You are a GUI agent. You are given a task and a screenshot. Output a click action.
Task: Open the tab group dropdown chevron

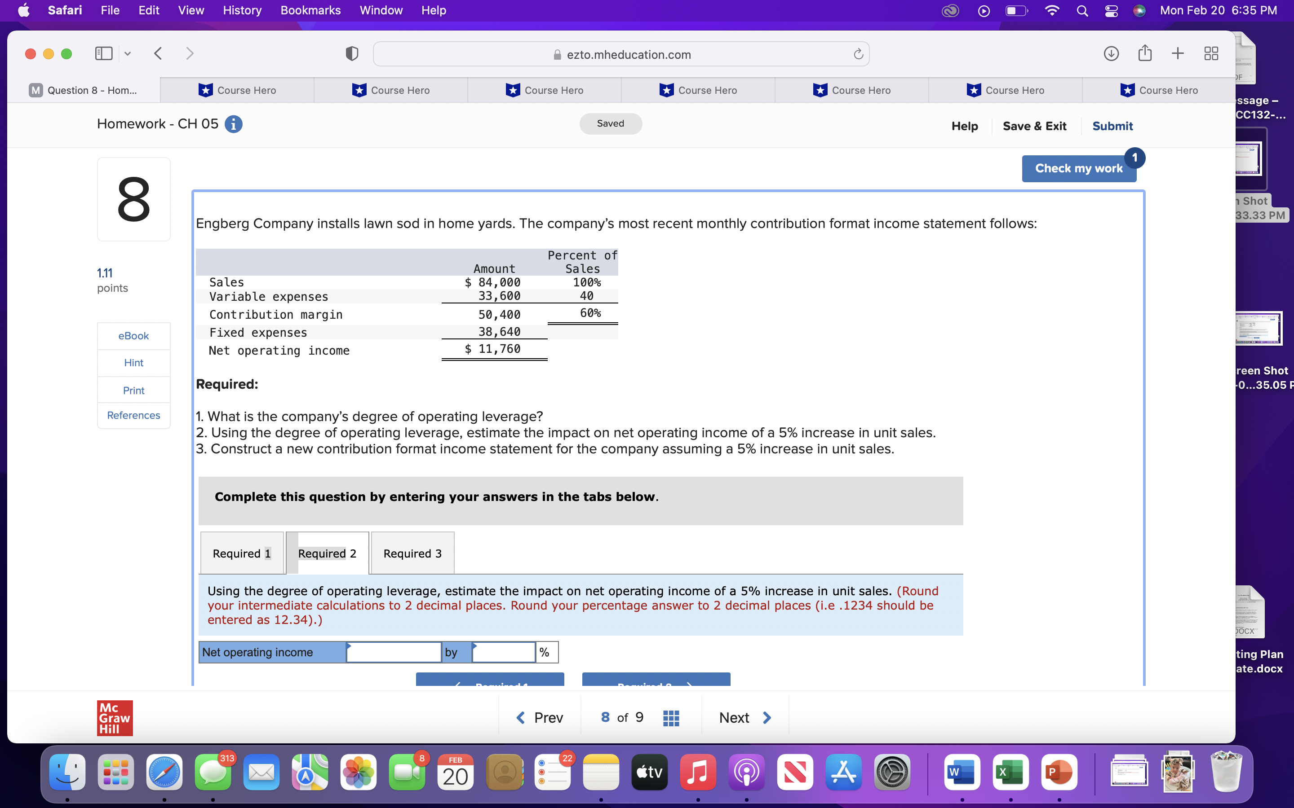[127, 53]
